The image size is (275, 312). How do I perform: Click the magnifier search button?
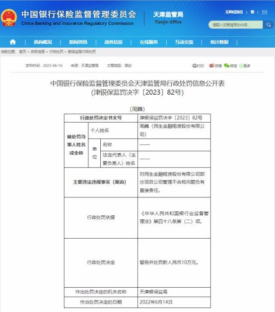click(x=268, y=25)
